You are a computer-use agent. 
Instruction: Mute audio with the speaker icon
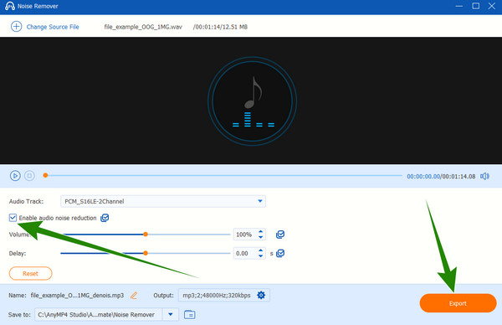pyautogui.click(x=484, y=176)
